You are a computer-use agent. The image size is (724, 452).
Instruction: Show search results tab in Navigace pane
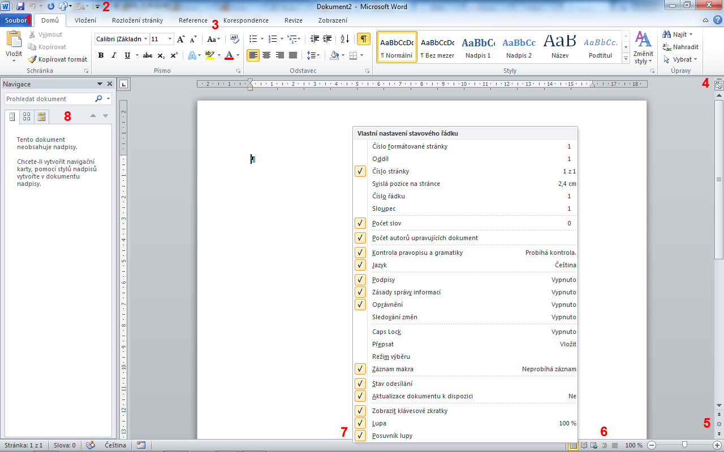(x=41, y=117)
